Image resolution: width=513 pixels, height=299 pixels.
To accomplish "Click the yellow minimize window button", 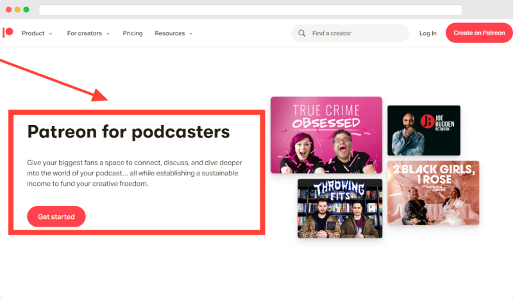I will click(x=18, y=10).
